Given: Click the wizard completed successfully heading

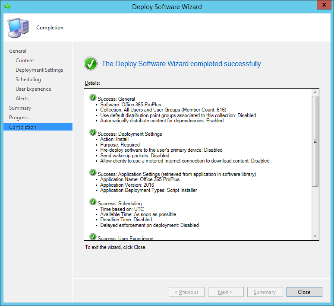Looking at the screenshot, I should (x=181, y=64).
